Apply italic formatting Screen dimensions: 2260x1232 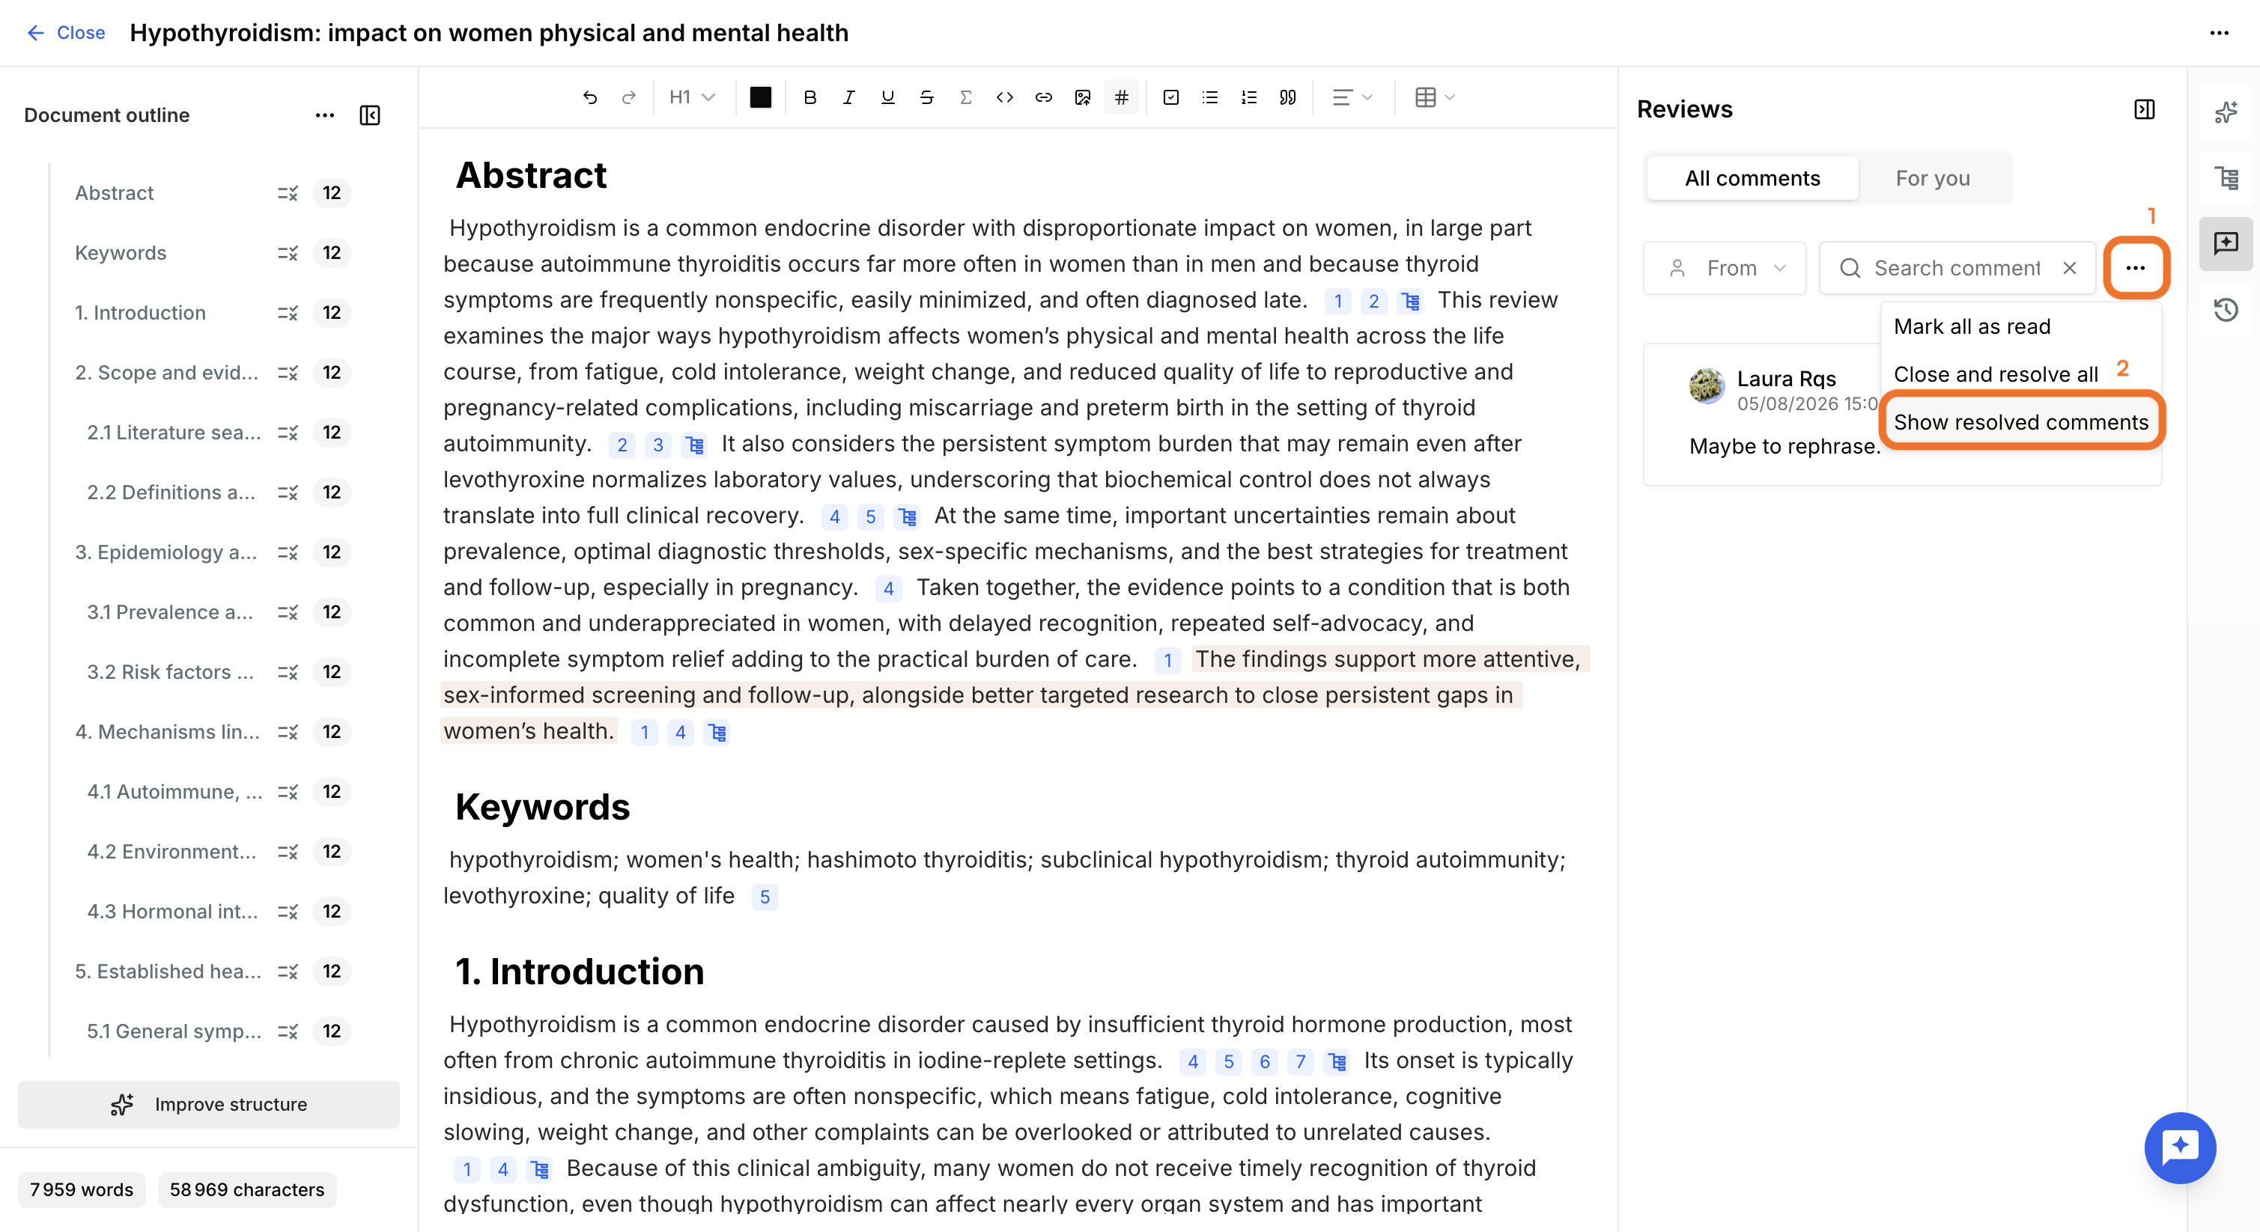(x=848, y=97)
